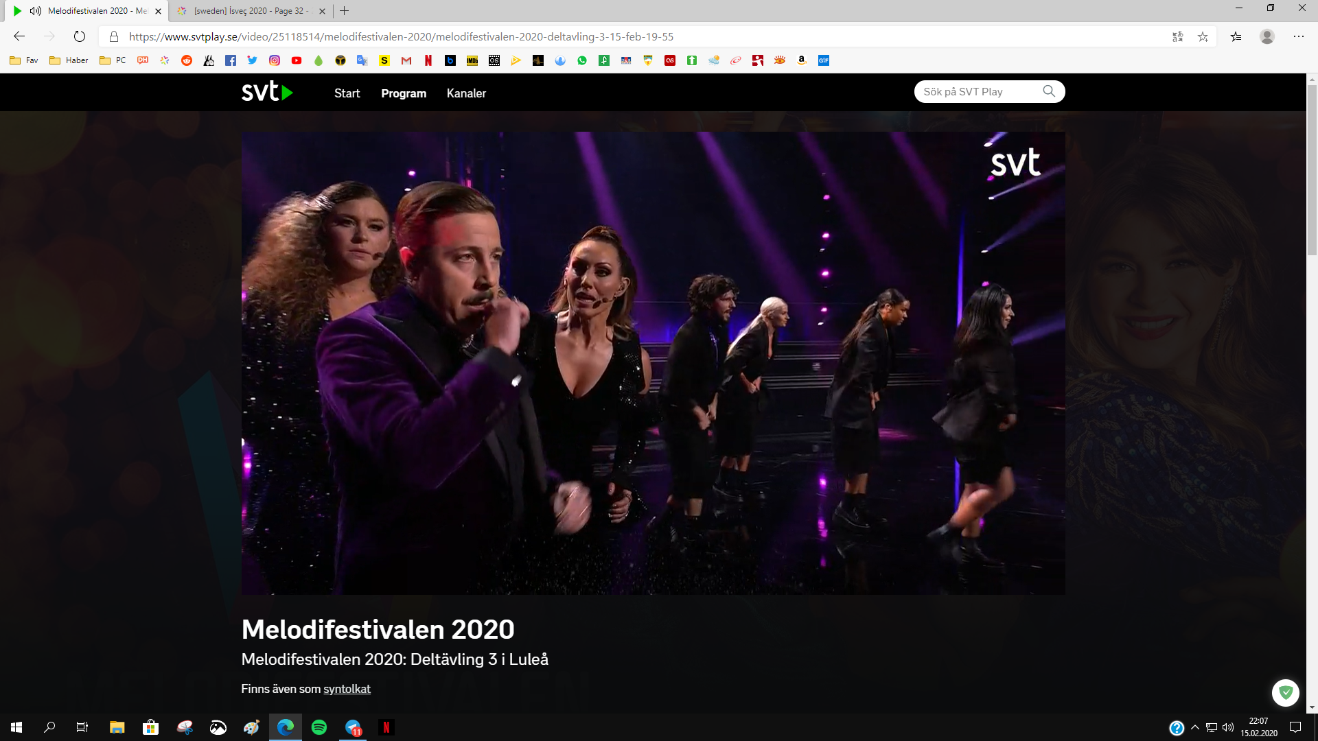1318x741 pixels.
Task: Open the Instagram bookmark icon
Action: pyautogui.click(x=275, y=60)
